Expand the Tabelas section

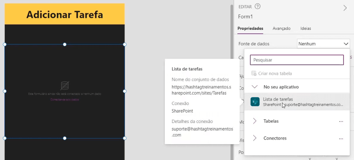[x=255, y=121]
